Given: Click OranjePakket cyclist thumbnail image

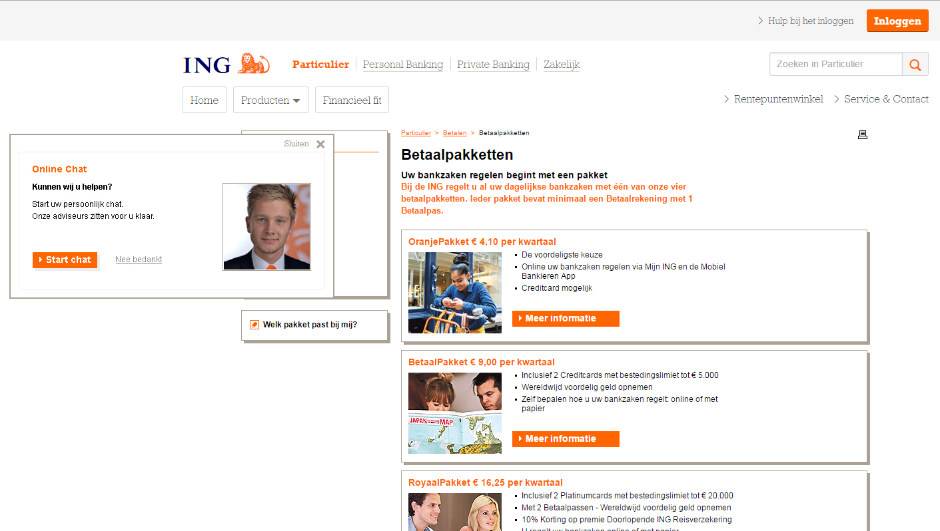Looking at the screenshot, I should (455, 293).
